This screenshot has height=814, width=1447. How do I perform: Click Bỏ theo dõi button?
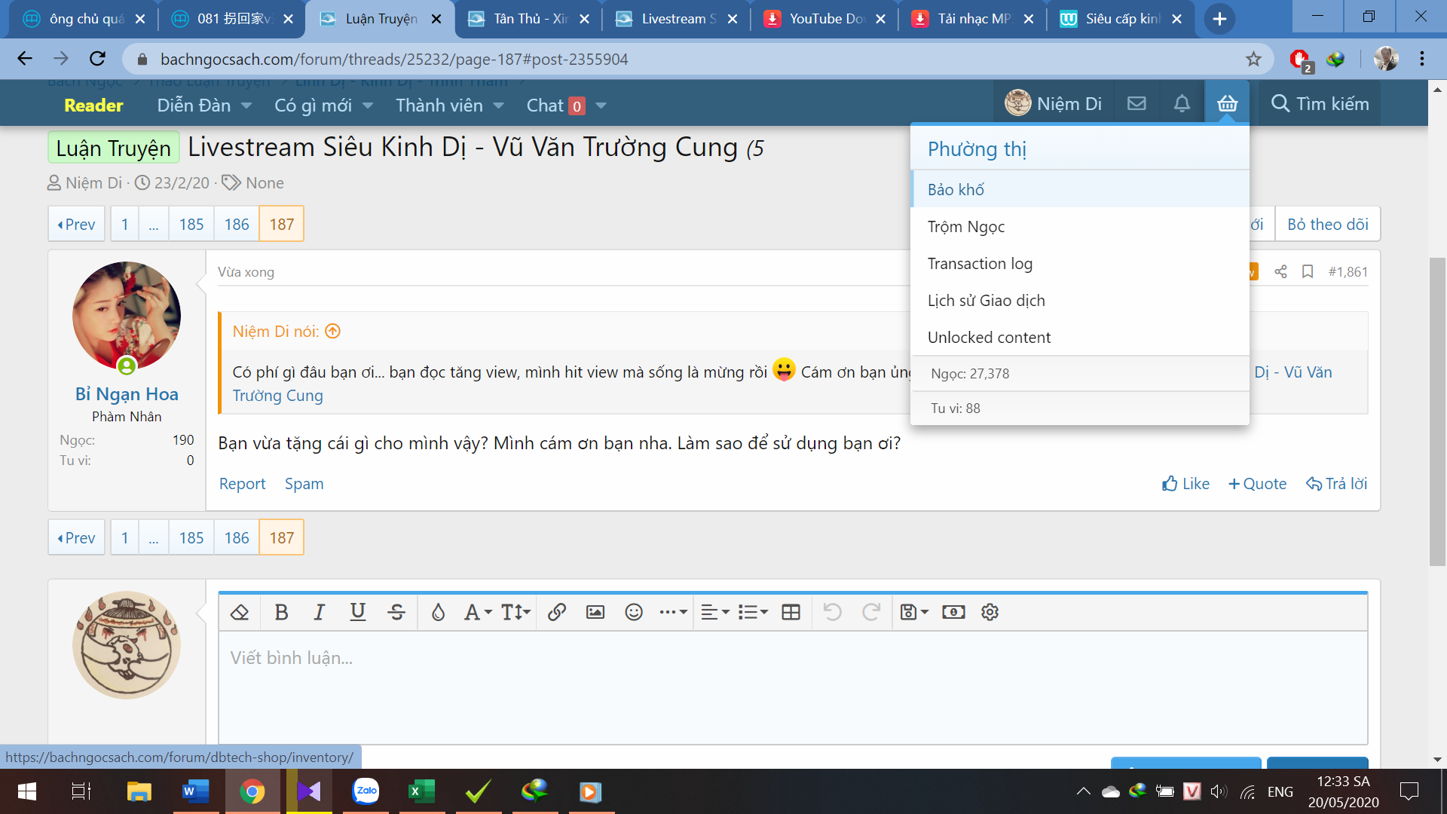point(1327,224)
